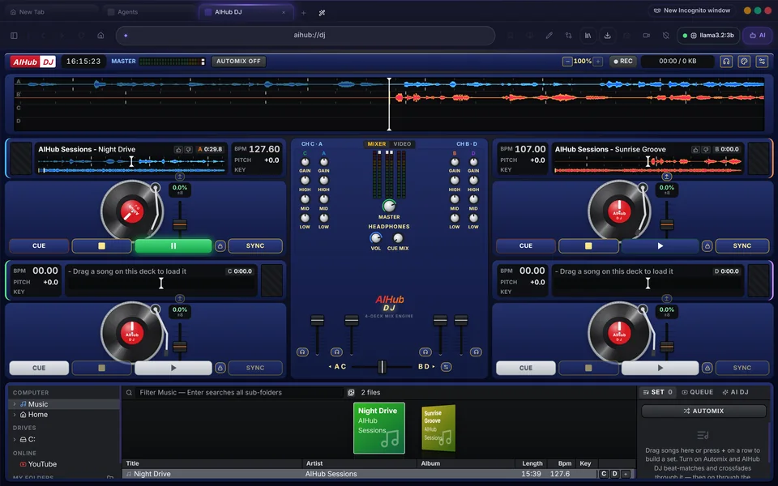
Task: Sort the list by Length column
Action: point(532,463)
